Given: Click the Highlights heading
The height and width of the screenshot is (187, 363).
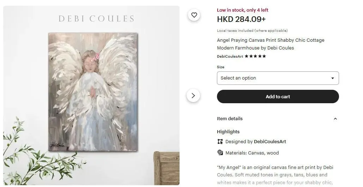Looking at the screenshot, I should click(228, 132).
